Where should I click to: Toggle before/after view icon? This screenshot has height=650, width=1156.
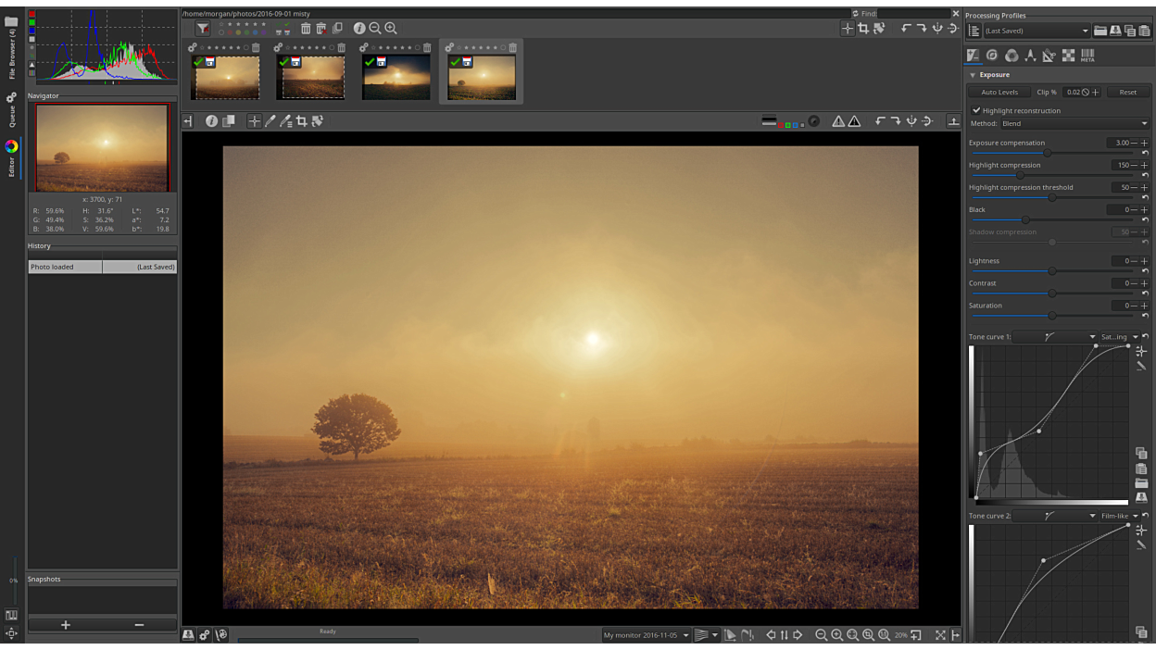[x=228, y=121]
